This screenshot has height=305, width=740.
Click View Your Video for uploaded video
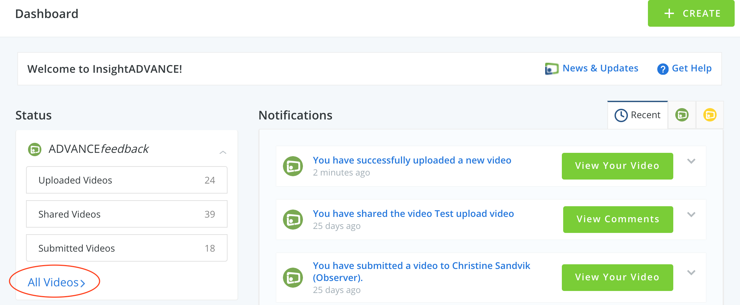pos(617,166)
